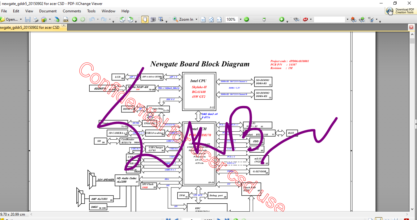Viewport: 417px width, 220px height.
Task: Click the green plus zoom in button
Action: pyautogui.click(x=282, y=19)
